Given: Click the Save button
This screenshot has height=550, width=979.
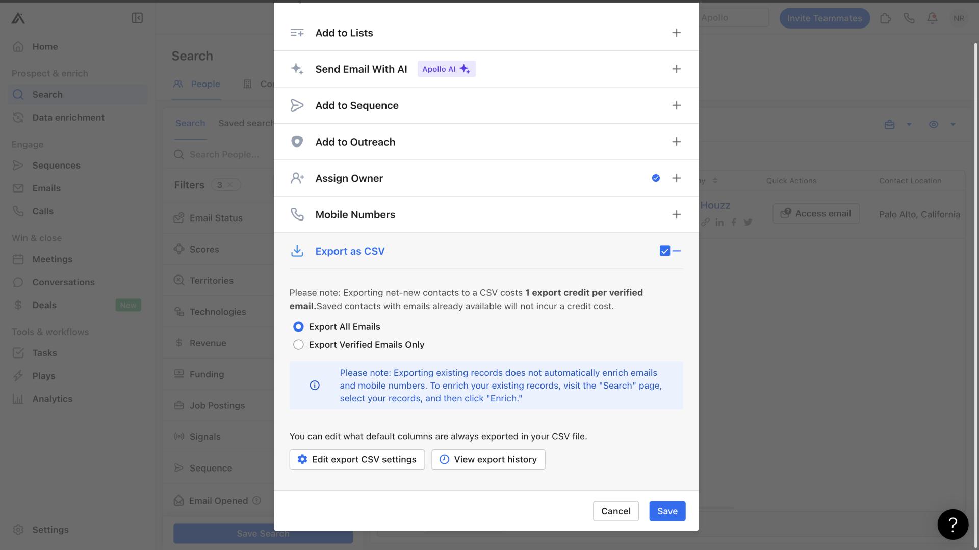Looking at the screenshot, I should point(667,511).
